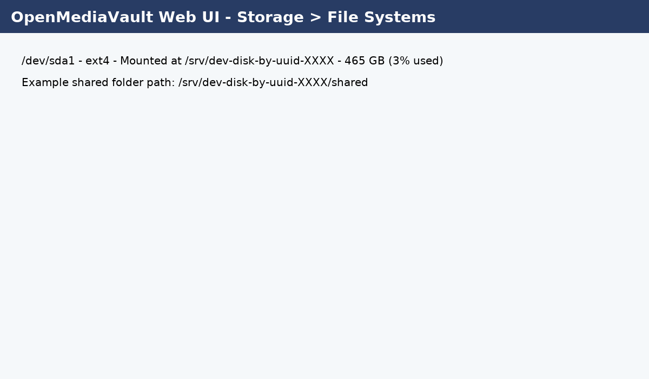
Task: Select the mount path on the /dev/sda1 line
Action: (x=260, y=61)
